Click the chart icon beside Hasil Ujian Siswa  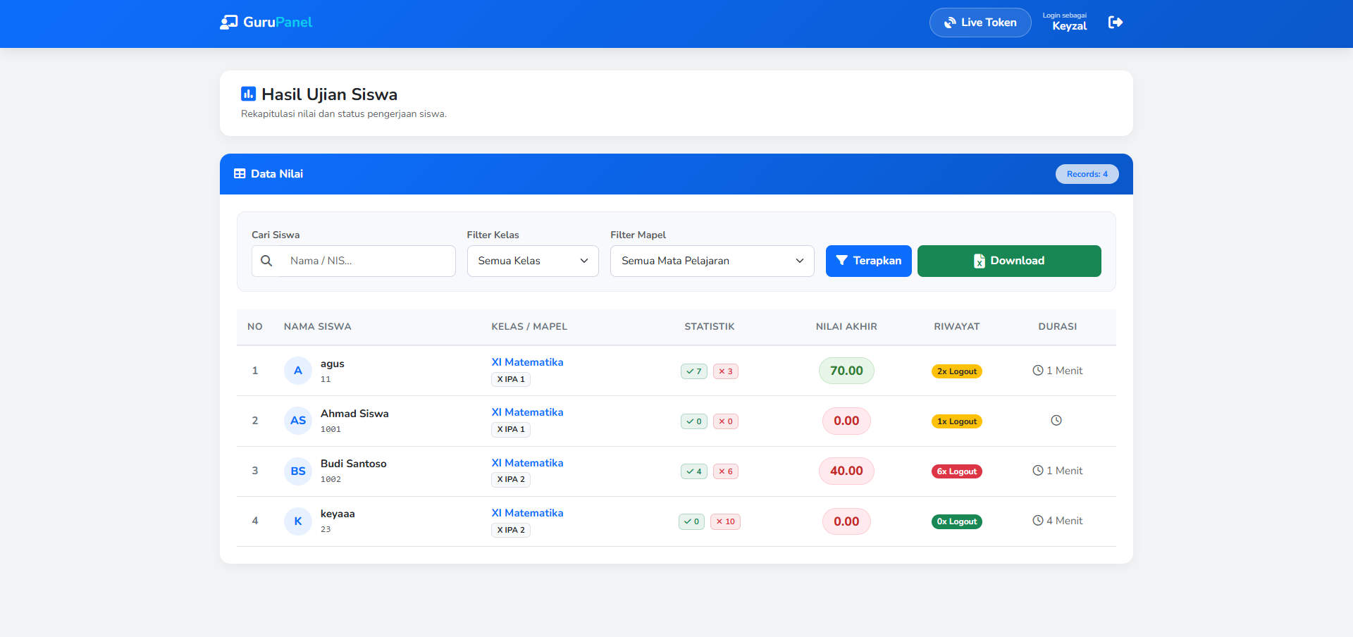(248, 94)
